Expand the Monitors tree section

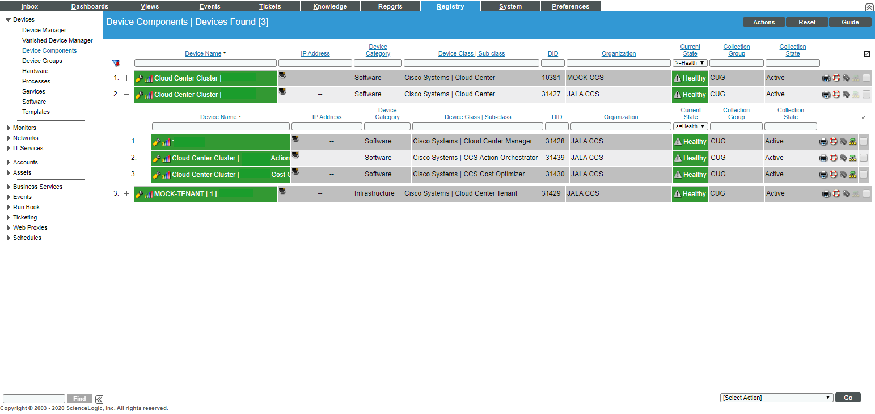[8, 128]
